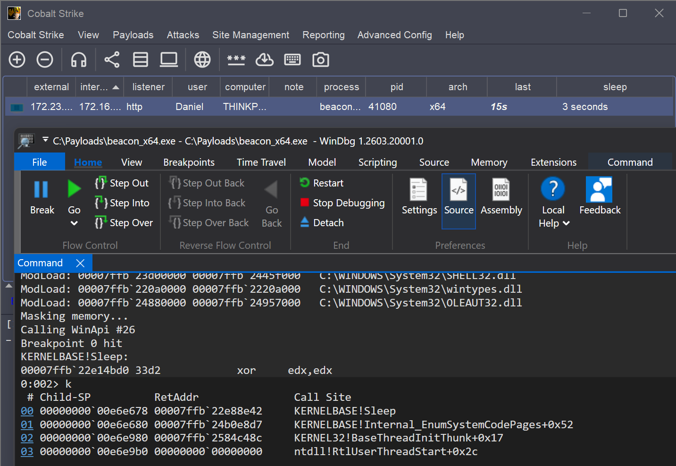Click the plus new connection icon
The image size is (676, 466).
[x=17, y=60]
